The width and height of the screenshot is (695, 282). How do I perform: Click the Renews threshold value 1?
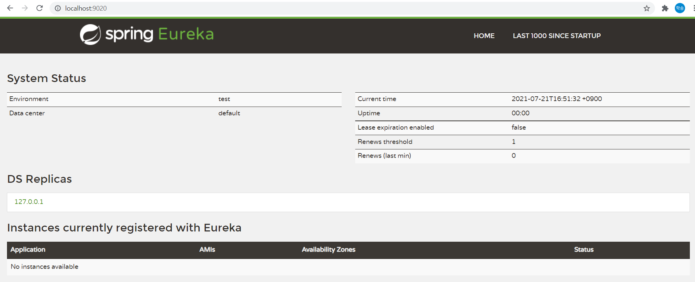514,142
